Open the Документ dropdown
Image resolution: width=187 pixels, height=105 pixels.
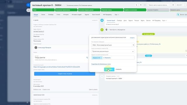[180, 5]
